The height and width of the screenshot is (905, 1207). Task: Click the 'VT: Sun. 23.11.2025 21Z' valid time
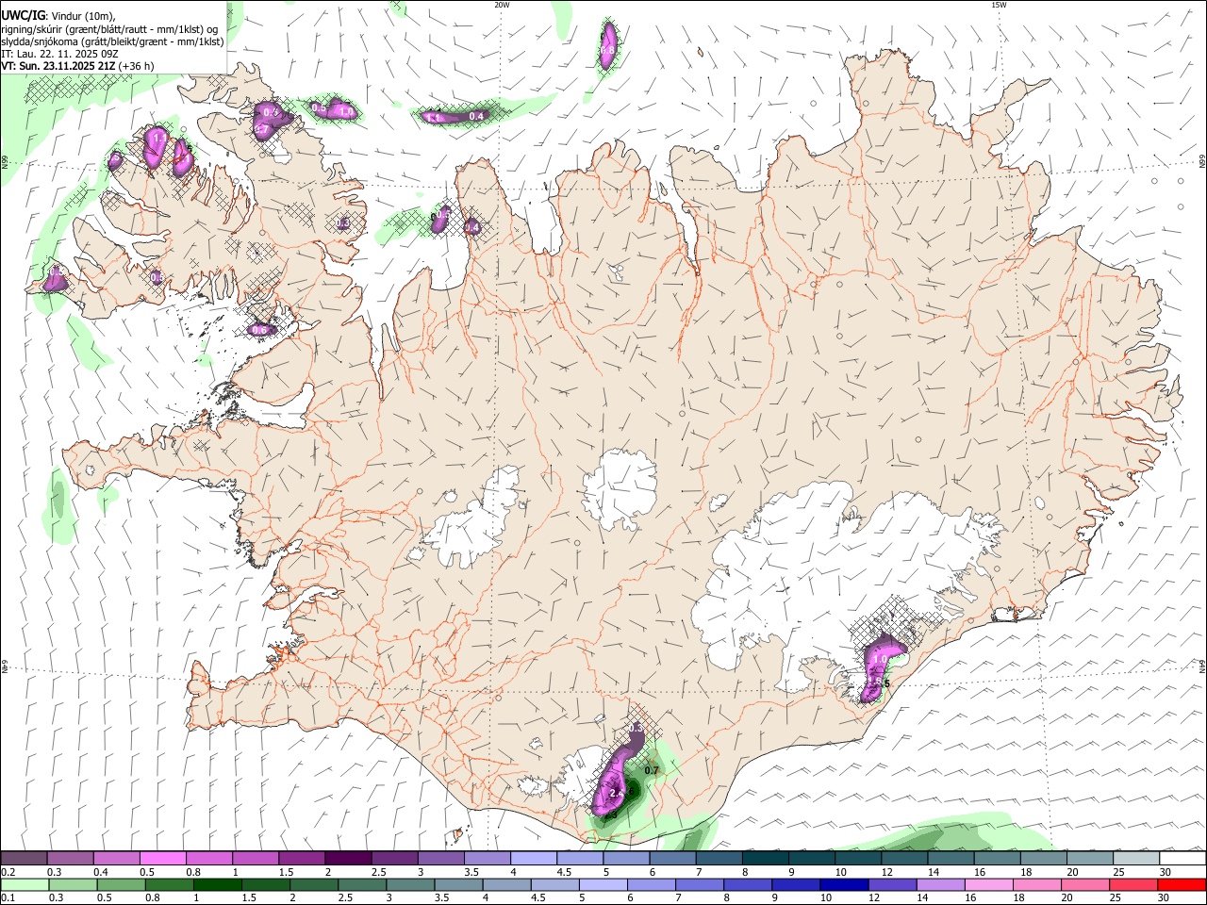(x=58, y=66)
